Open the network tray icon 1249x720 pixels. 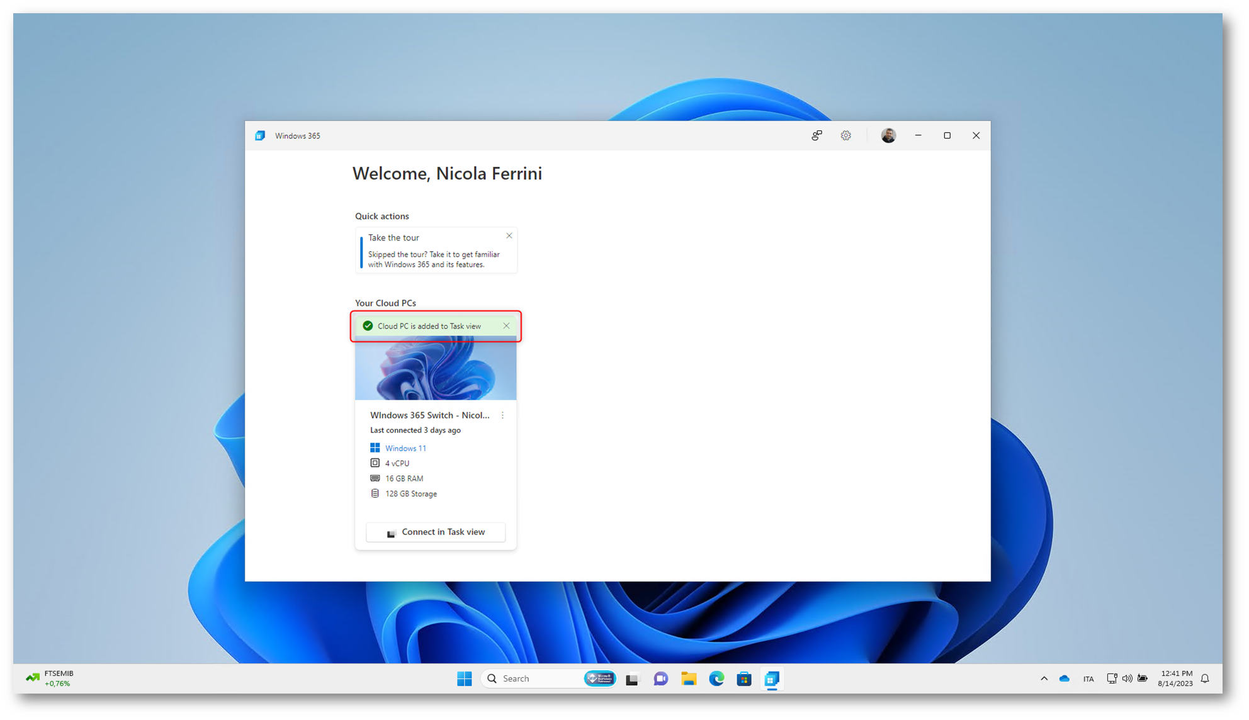(1112, 678)
